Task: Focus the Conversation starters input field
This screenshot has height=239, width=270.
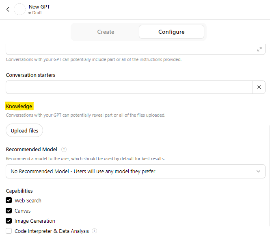Action: tap(129, 87)
